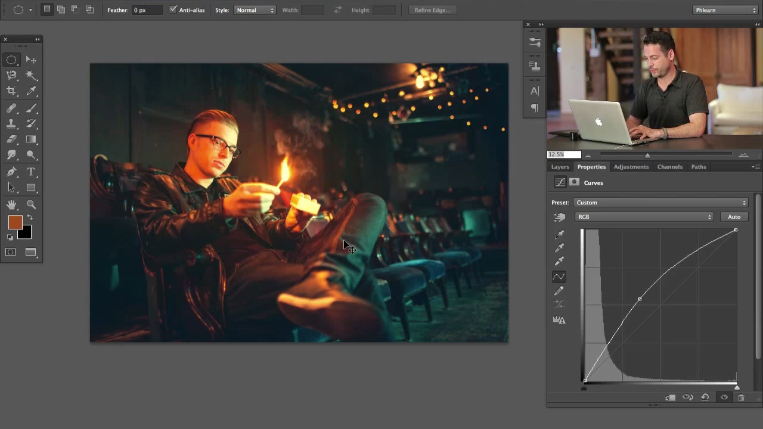Select the Dodge tool
This screenshot has width=763, height=429.
point(32,155)
